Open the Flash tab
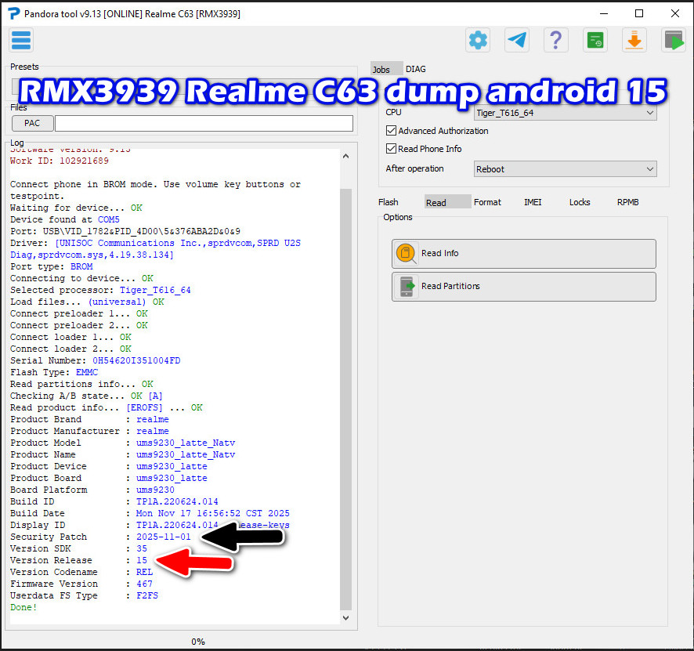This screenshot has height=651, width=694. [388, 202]
